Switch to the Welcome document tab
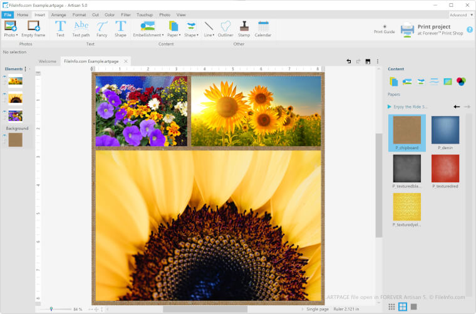 (48, 61)
